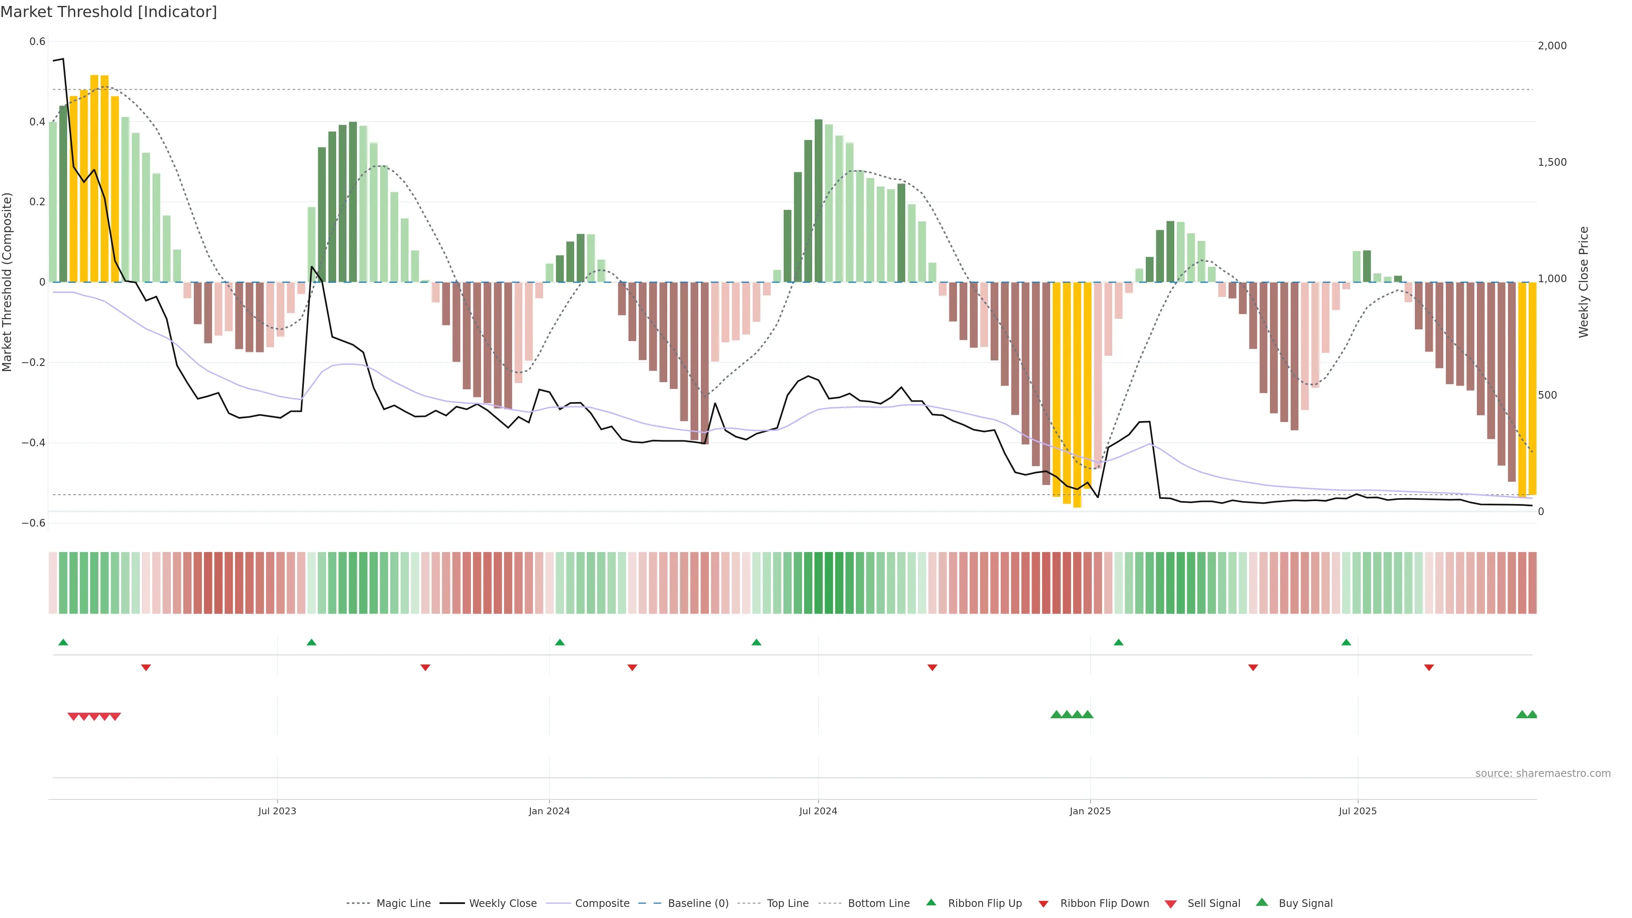This screenshot has height=918, width=1632.
Task: Click first ribbon flip up marker
Action: click(63, 643)
